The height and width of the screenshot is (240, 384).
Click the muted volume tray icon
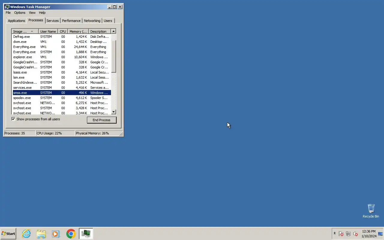click(355, 234)
